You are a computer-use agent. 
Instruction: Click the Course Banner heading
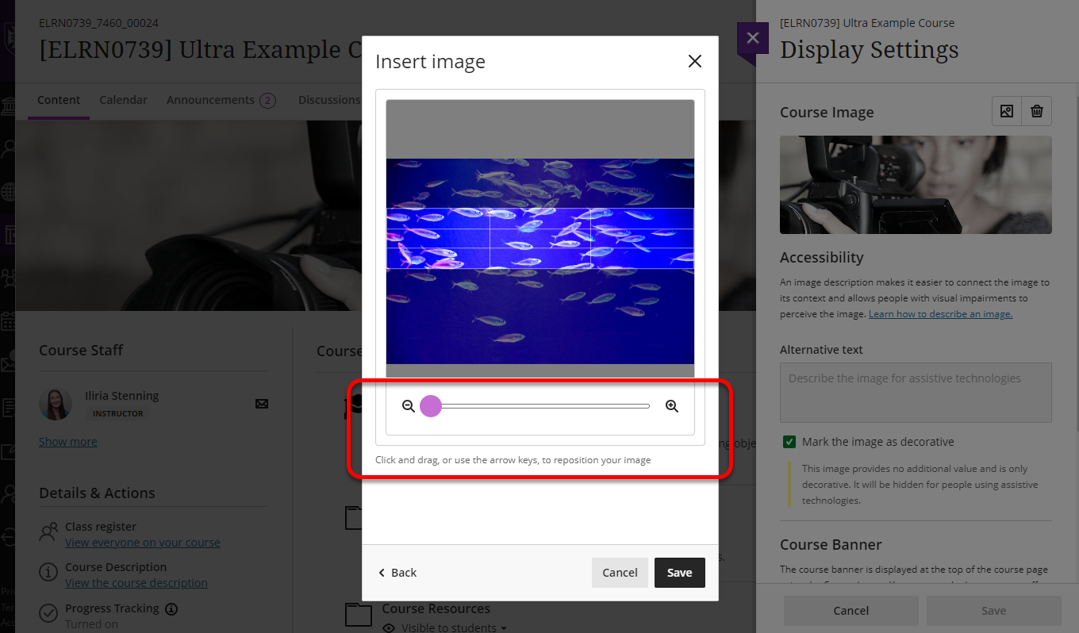point(831,545)
